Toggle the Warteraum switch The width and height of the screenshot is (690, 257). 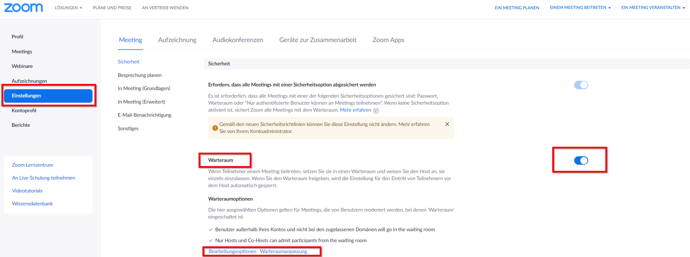(x=581, y=160)
